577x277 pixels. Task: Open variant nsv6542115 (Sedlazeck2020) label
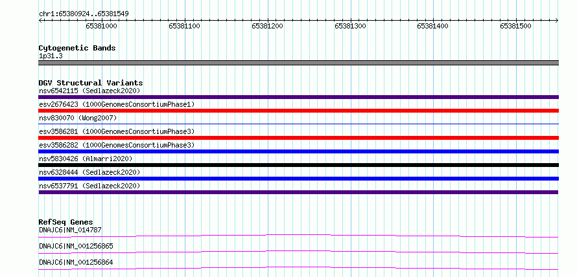pyautogui.click(x=89, y=91)
